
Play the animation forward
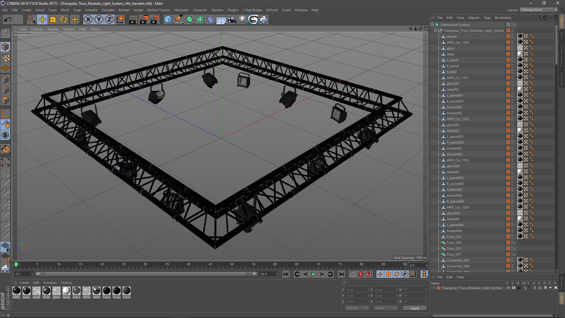click(x=314, y=274)
